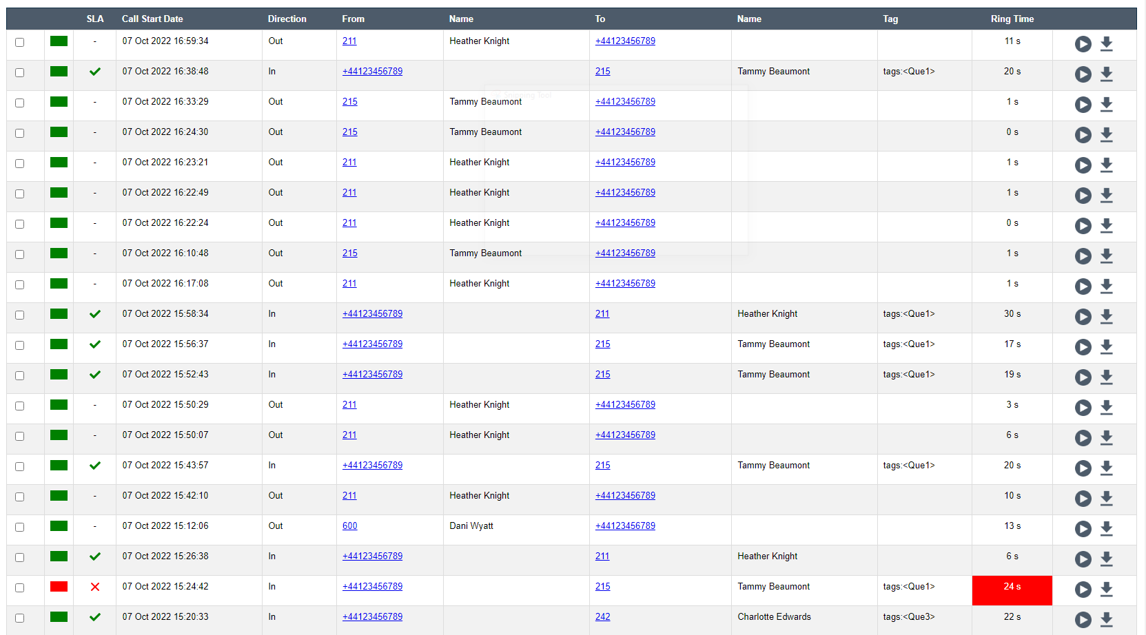
Task: Tick the checkbox for the 16:38:48 call
Action: tap(19, 72)
